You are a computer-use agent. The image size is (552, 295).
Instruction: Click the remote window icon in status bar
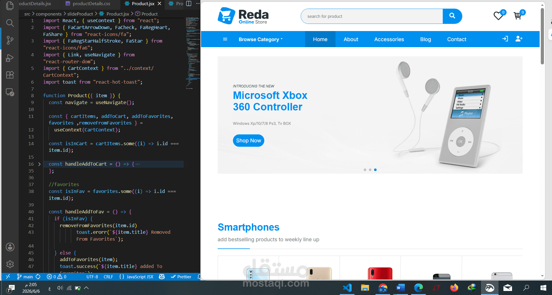coord(8,277)
